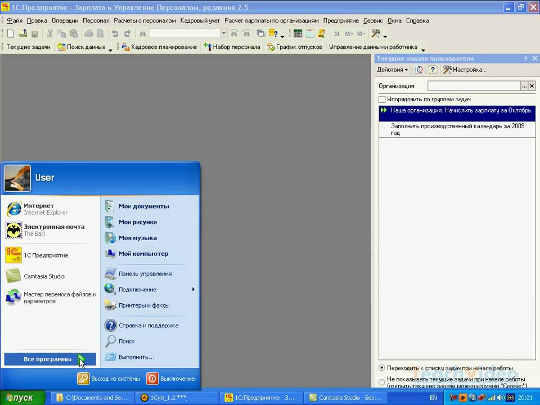Click the Print icon in toolbar
The image size is (540, 405).
point(88,33)
